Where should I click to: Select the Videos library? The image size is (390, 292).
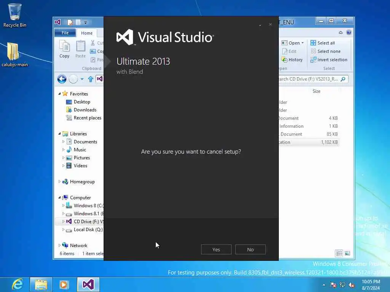[80, 166]
